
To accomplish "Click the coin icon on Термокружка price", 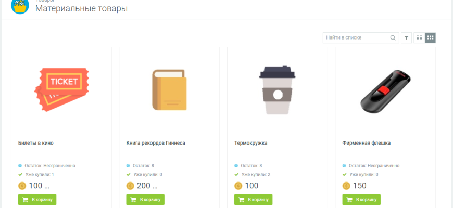I will [x=238, y=186].
